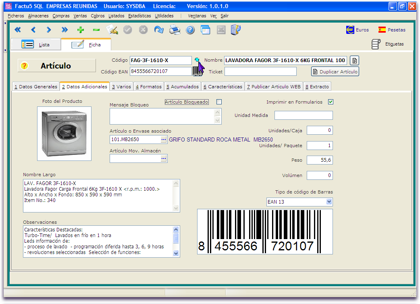Screen dimensions: 420x304
Task: Open the Acumulados tab
Action: coord(183,87)
